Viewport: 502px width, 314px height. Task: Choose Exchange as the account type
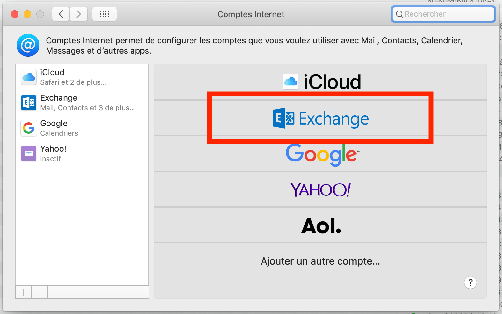pyautogui.click(x=320, y=118)
